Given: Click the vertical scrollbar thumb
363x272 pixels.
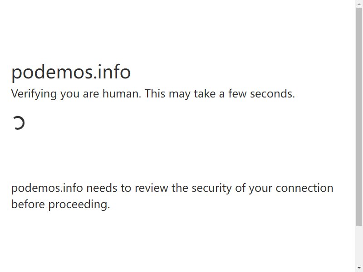Looking at the screenshot, I should pos(359,117).
